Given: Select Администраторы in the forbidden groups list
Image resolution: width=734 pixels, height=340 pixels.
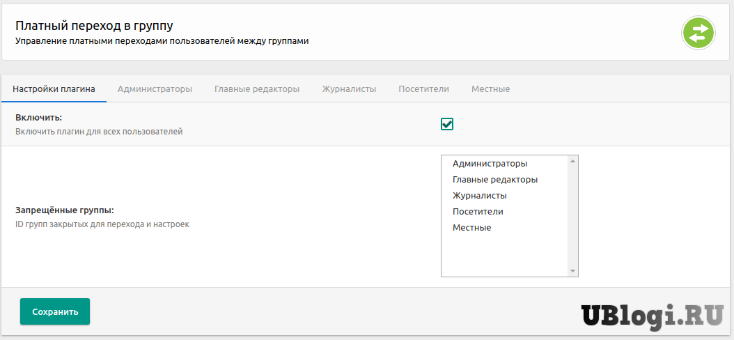Looking at the screenshot, I should tap(490, 164).
